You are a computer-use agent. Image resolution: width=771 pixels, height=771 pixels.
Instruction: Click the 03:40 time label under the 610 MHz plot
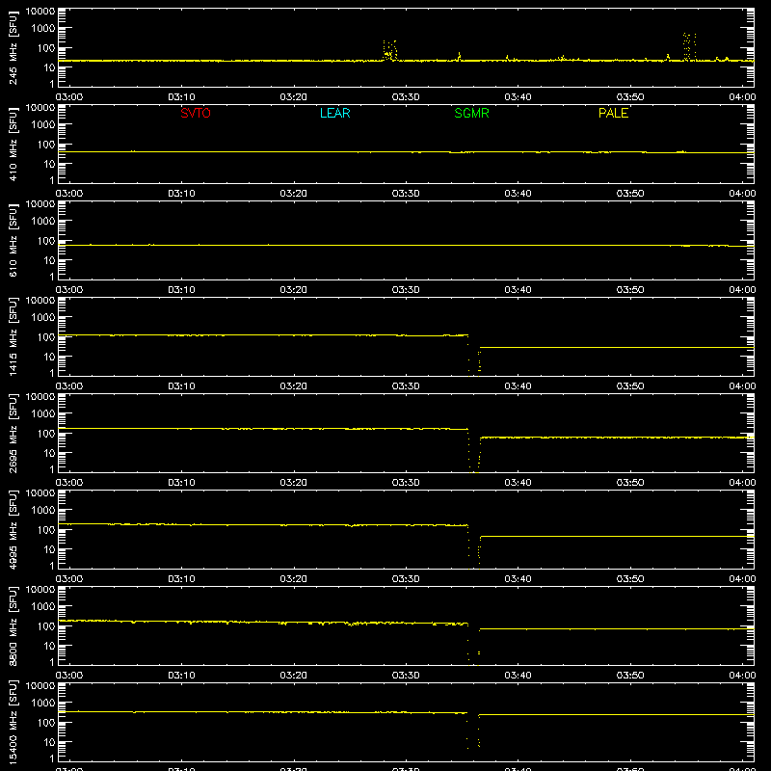point(518,290)
